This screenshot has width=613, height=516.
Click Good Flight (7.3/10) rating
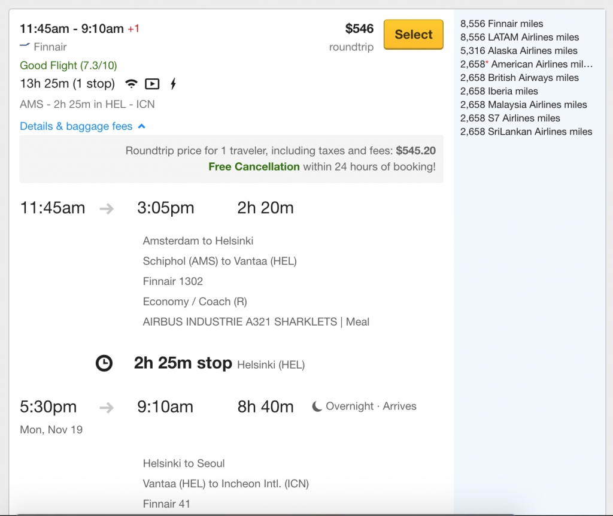68,65
